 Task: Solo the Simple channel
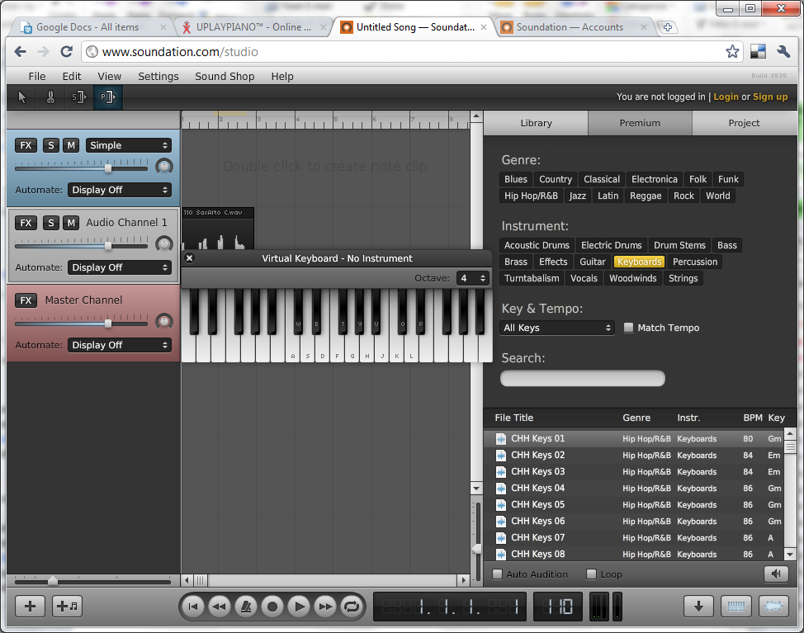[x=50, y=145]
